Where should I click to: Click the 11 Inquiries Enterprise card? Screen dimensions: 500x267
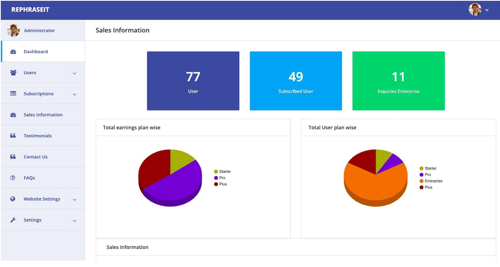[x=399, y=81]
